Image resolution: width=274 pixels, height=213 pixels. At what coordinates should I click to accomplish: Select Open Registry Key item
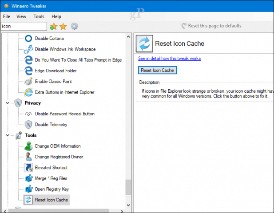[x=52, y=189]
